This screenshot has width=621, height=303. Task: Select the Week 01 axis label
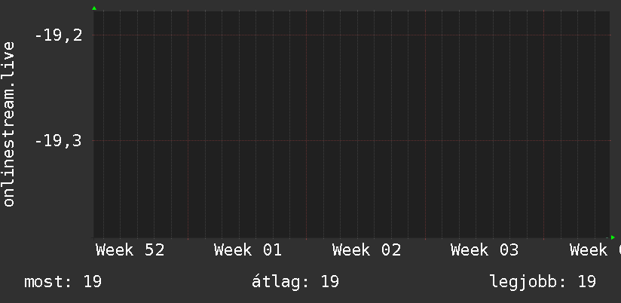248,250
